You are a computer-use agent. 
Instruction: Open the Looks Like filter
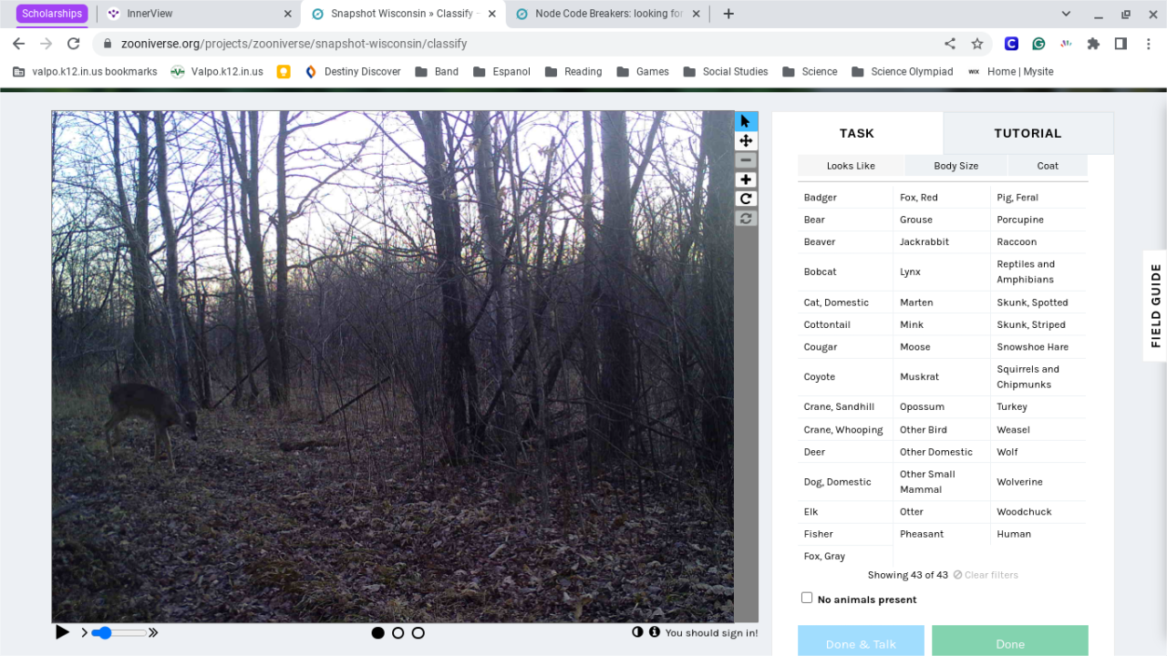[851, 166]
